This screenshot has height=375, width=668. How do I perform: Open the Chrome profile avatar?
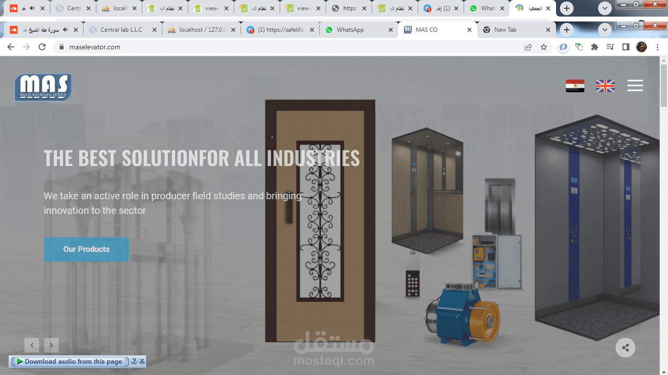click(642, 47)
